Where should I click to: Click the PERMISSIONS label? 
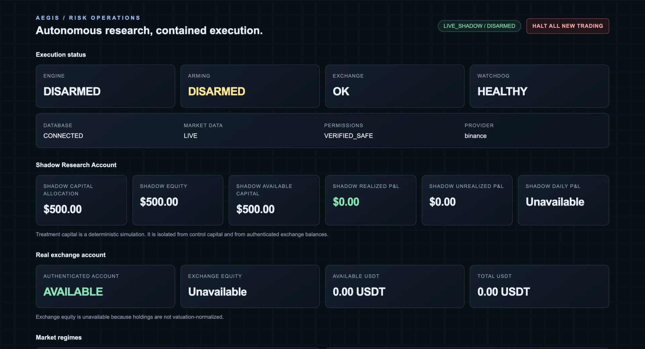click(344, 125)
